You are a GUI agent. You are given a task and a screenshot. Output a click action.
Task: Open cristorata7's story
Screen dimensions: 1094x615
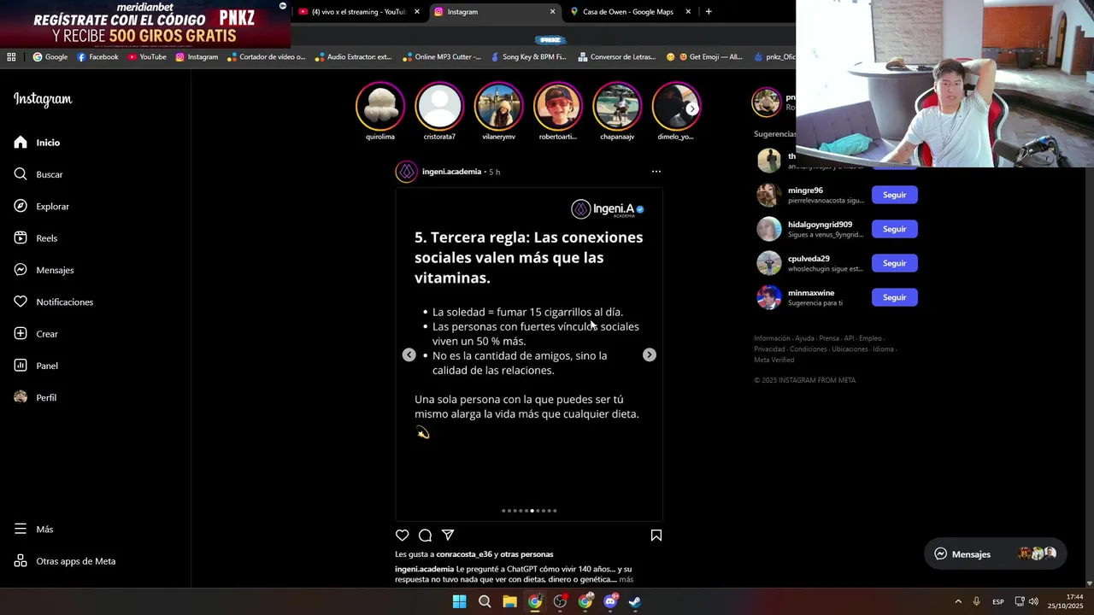pos(439,106)
